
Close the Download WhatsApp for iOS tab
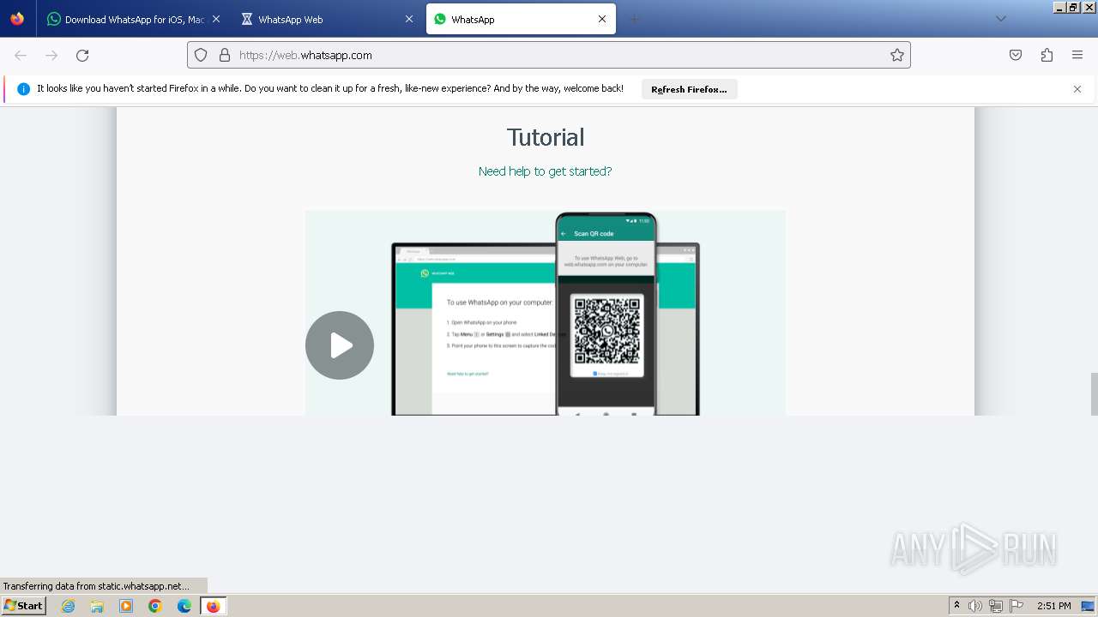(215, 19)
